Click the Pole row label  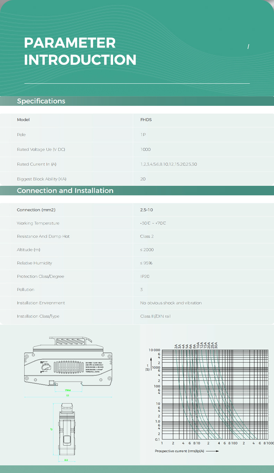[x=21, y=135]
